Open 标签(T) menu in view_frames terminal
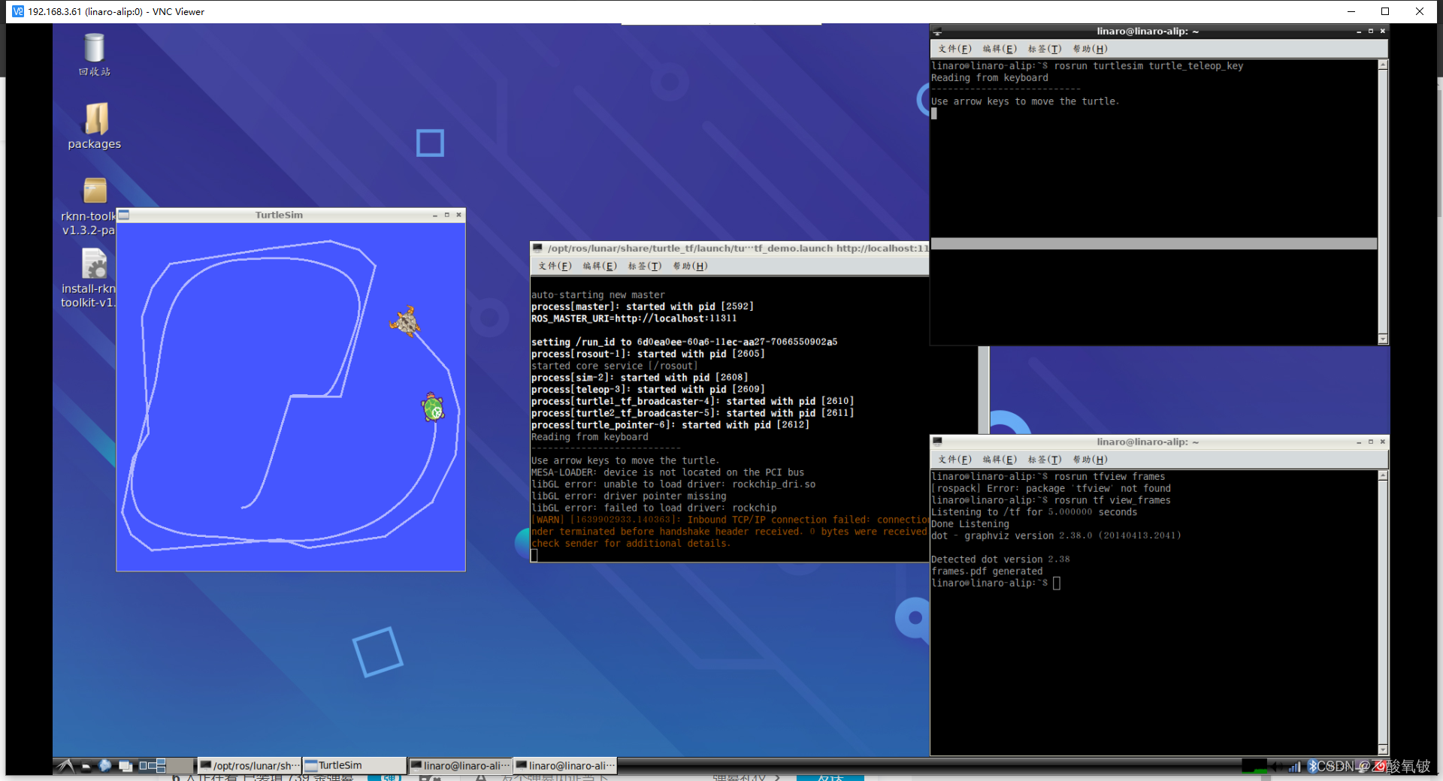This screenshot has height=781, width=1443. [x=1045, y=460]
